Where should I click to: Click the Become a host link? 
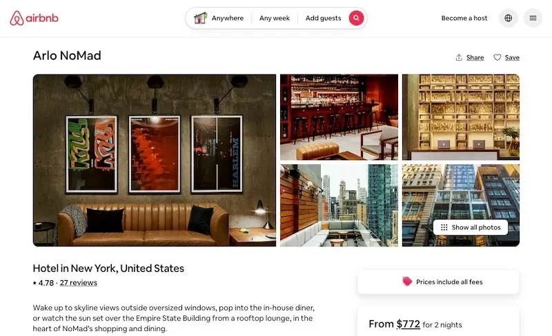[x=464, y=18]
